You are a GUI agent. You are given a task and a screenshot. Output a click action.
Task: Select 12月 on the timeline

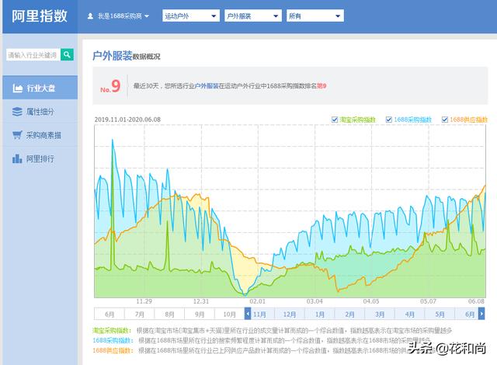pyautogui.click(x=290, y=314)
